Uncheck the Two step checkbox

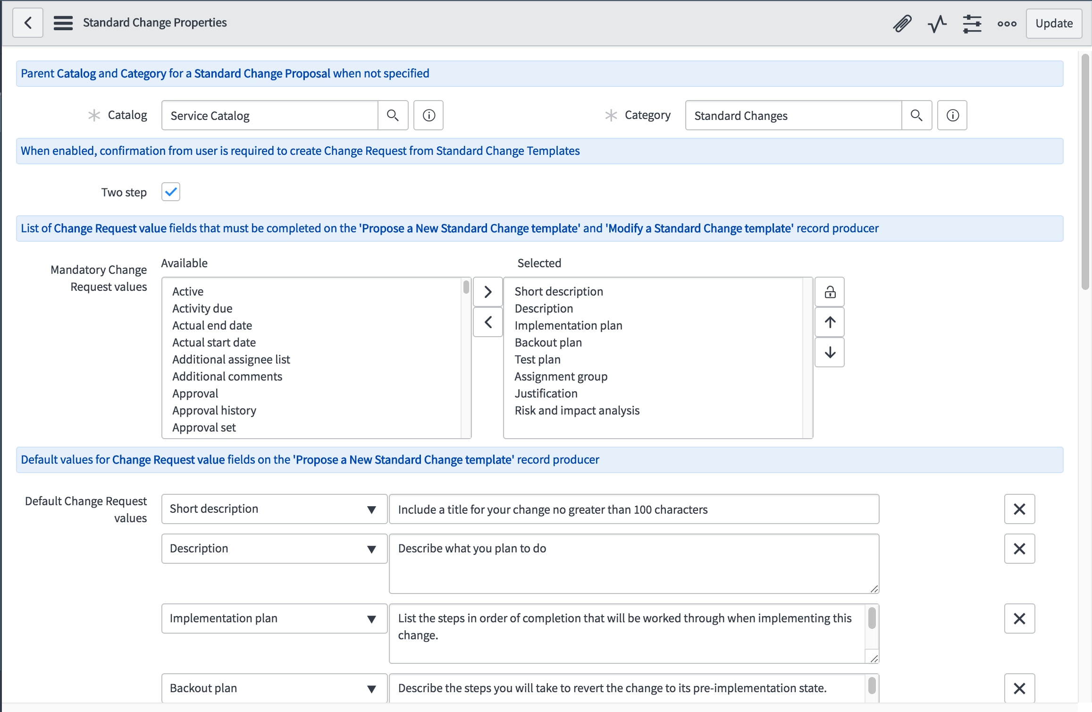[x=170, y=192]
